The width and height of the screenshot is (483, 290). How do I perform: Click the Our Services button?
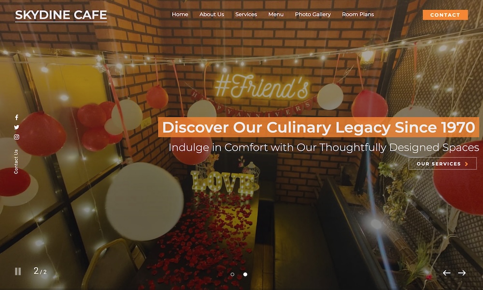coord(442,164)
